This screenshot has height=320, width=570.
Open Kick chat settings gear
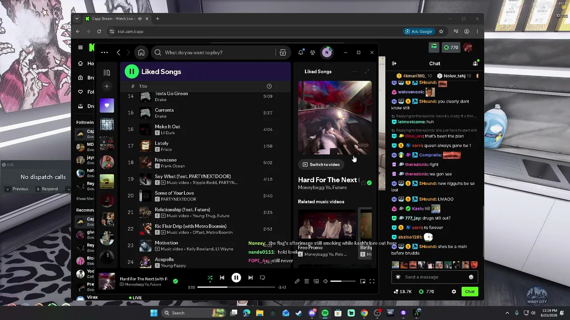454,292
